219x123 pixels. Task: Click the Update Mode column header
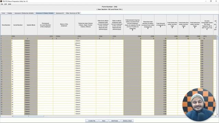pyautogui.click(x=31, y=25)
